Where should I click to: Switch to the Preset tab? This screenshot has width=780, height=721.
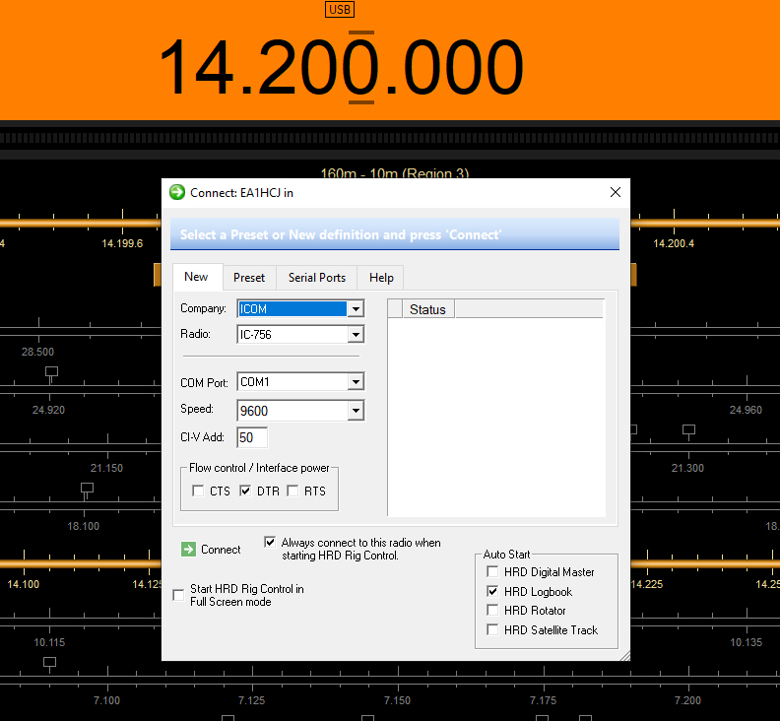click(249, 278)
